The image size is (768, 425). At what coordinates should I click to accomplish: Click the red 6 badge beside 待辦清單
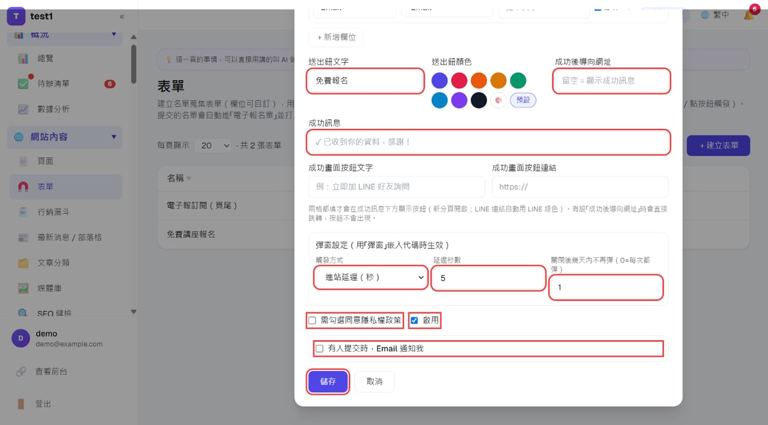110,84
